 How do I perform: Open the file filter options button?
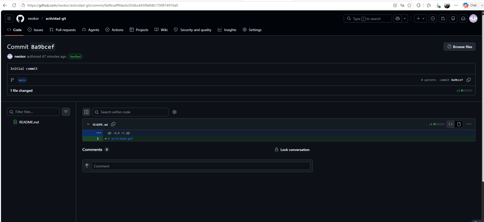[66, 112]
